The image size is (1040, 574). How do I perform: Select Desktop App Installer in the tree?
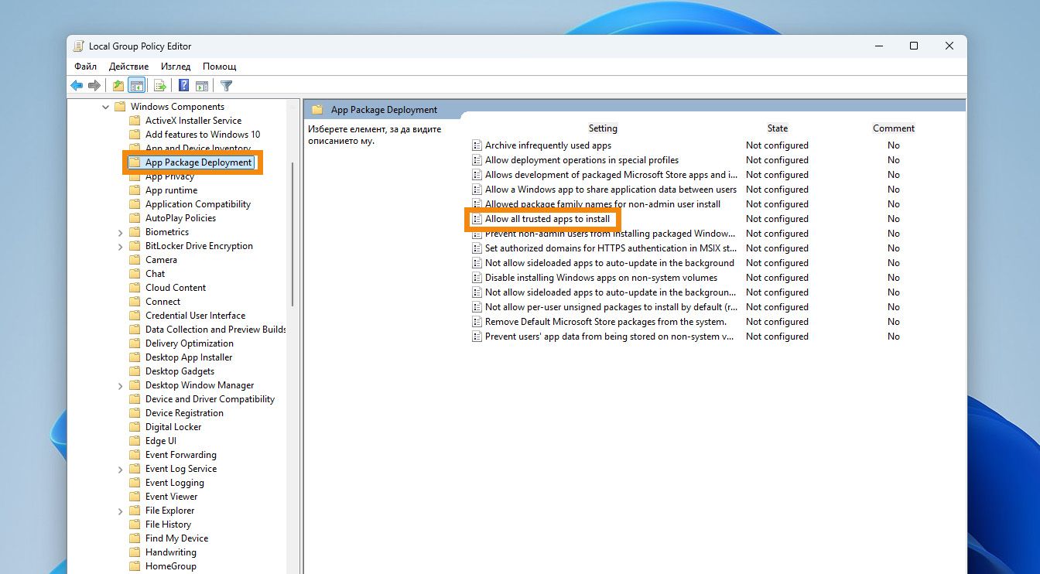tap(189, 357)
